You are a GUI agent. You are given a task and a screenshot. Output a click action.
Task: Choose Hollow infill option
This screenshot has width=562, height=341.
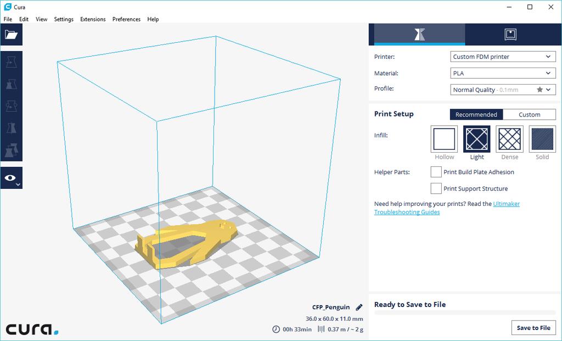point(444,139)
